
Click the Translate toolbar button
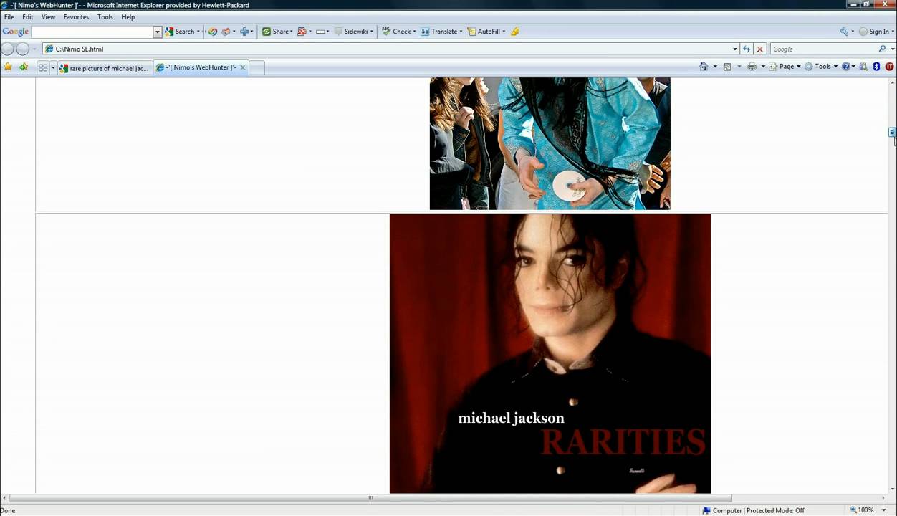(441, 32)
